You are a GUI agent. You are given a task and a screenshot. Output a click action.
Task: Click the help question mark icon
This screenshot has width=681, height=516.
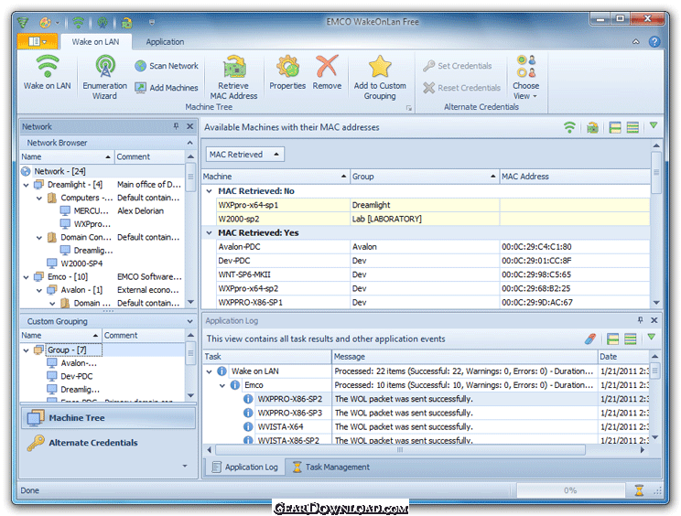point(654,42)
